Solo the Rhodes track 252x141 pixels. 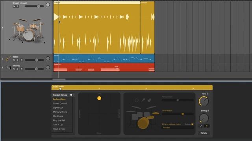pyautogui.click(x=17, y=69)
